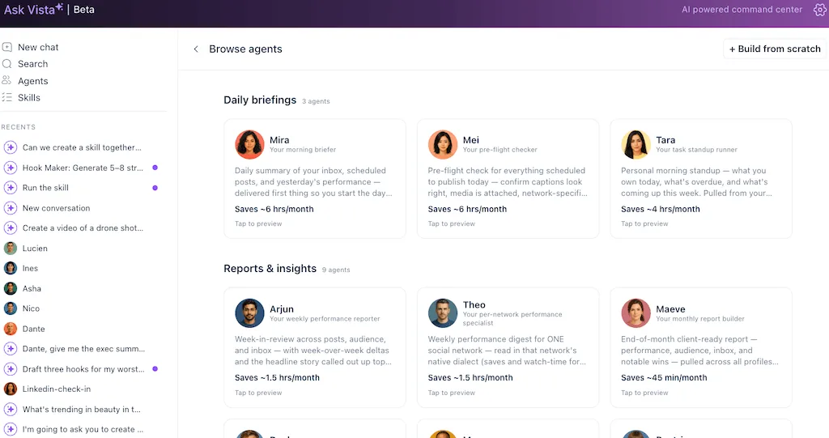This screenshot has height=438, width=829.
Task: Tap to preview Mira morning briefer
Action: pos(258,223)
